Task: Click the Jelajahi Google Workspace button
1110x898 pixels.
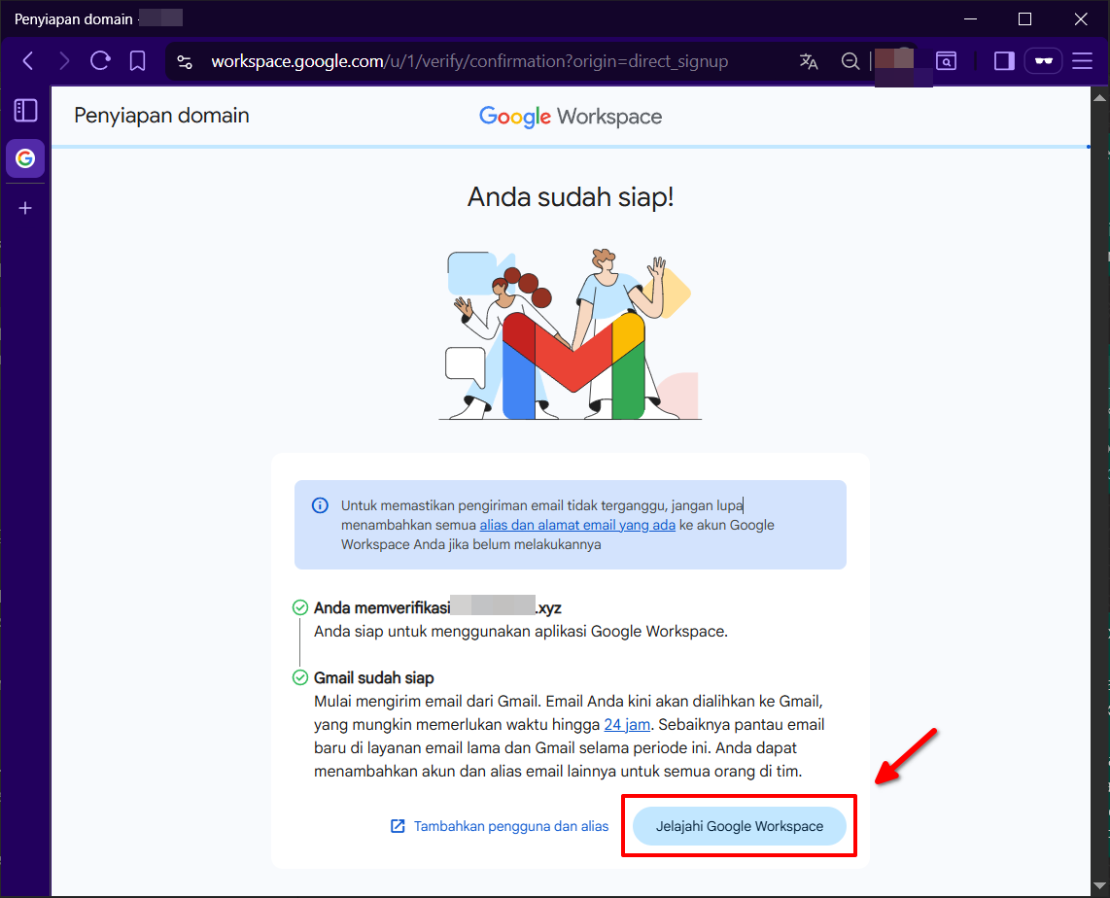Action: [x=739, y=826]
